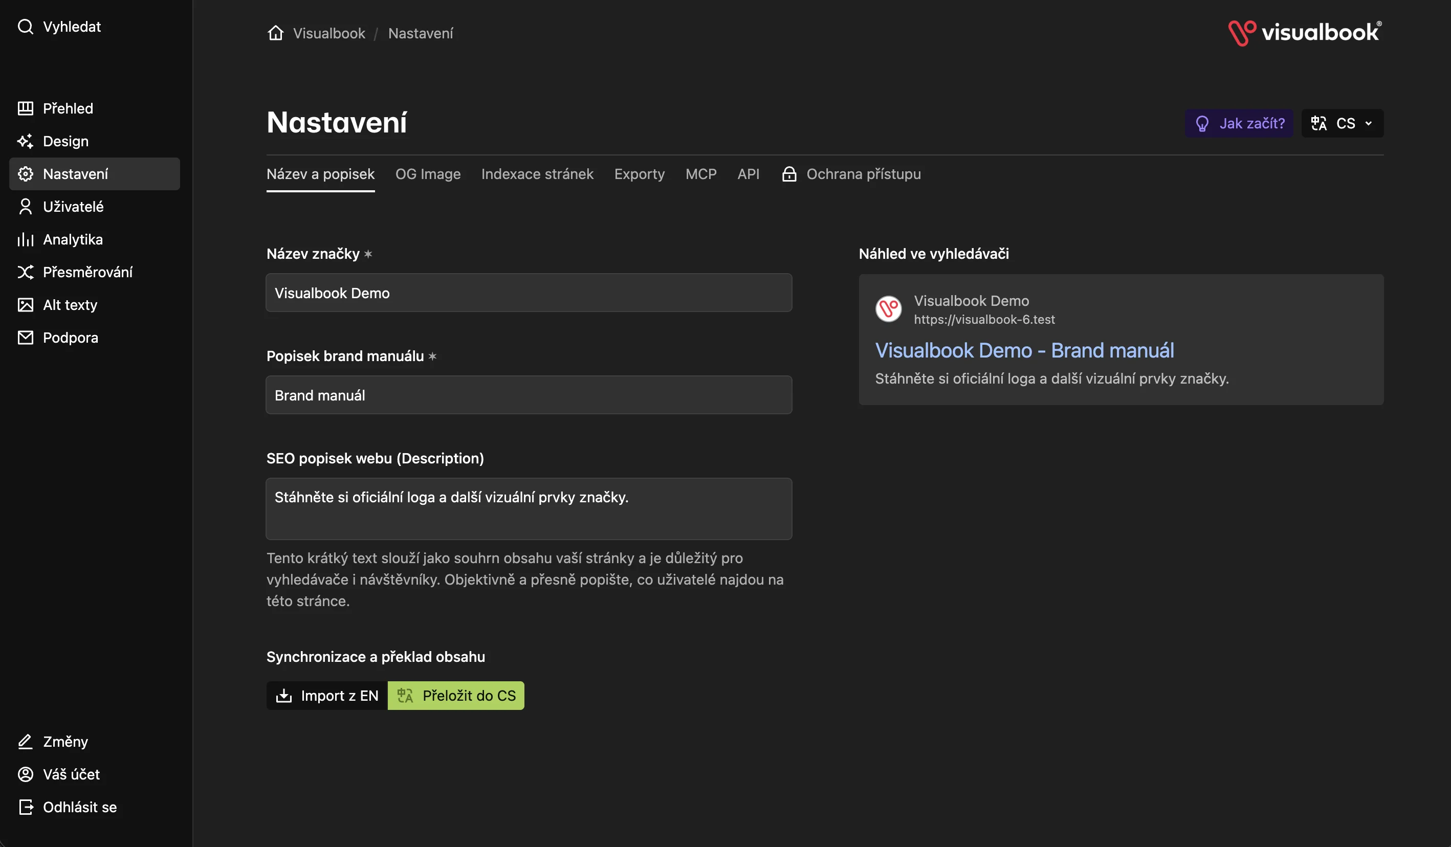Click the Přesměrování shuffle icon
This screenshot has width=1451, height=847.
[26, 272]
